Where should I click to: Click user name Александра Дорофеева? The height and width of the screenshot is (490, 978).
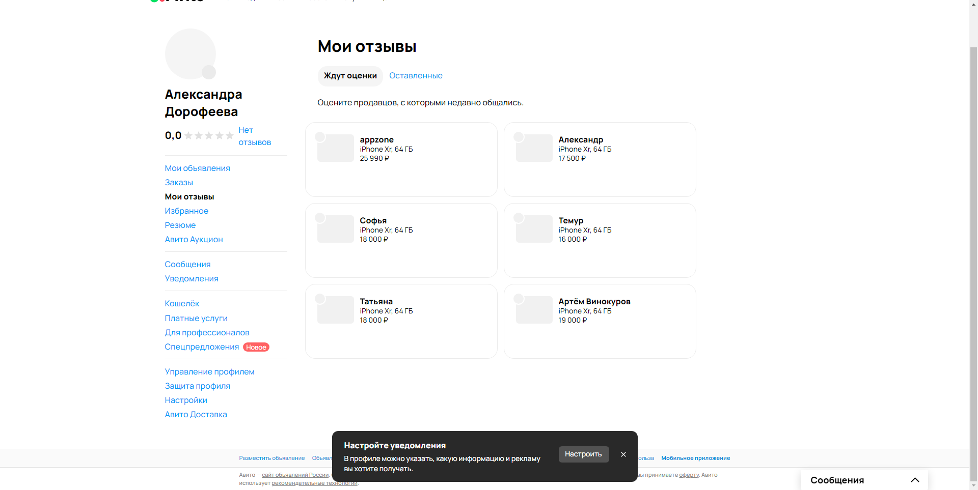203,103
